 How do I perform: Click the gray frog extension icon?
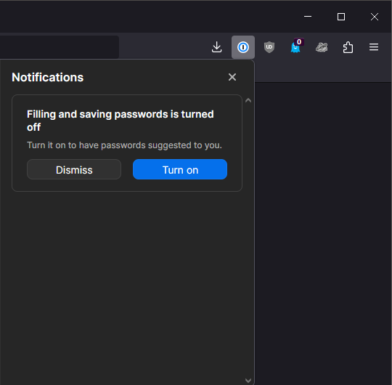click(322, 47)
